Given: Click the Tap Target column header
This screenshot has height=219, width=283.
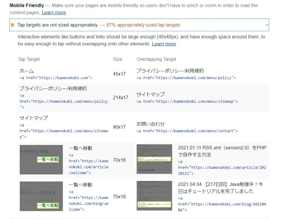Looking at the screenshot, I should pyautogui.click(x=28, y=59).
